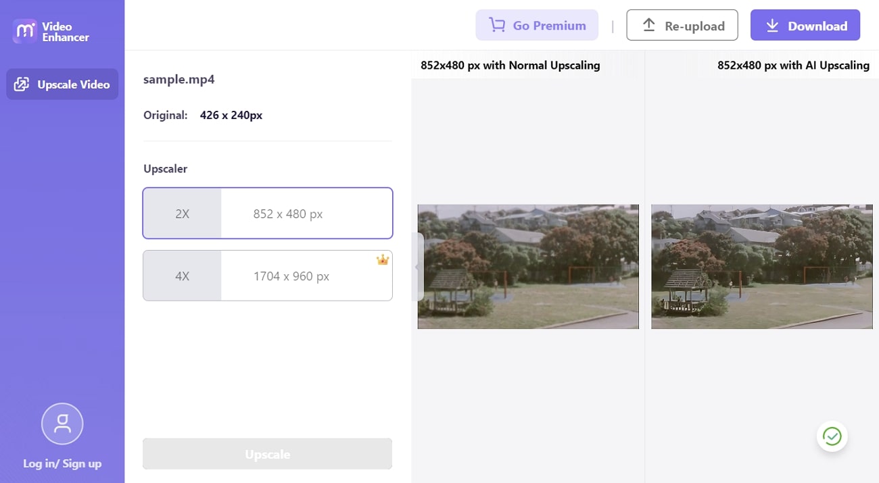Click the user avatar icon above Log in/Sign up
The width and height of the screenshot is (879, 483).
click(x=62, y=424)
